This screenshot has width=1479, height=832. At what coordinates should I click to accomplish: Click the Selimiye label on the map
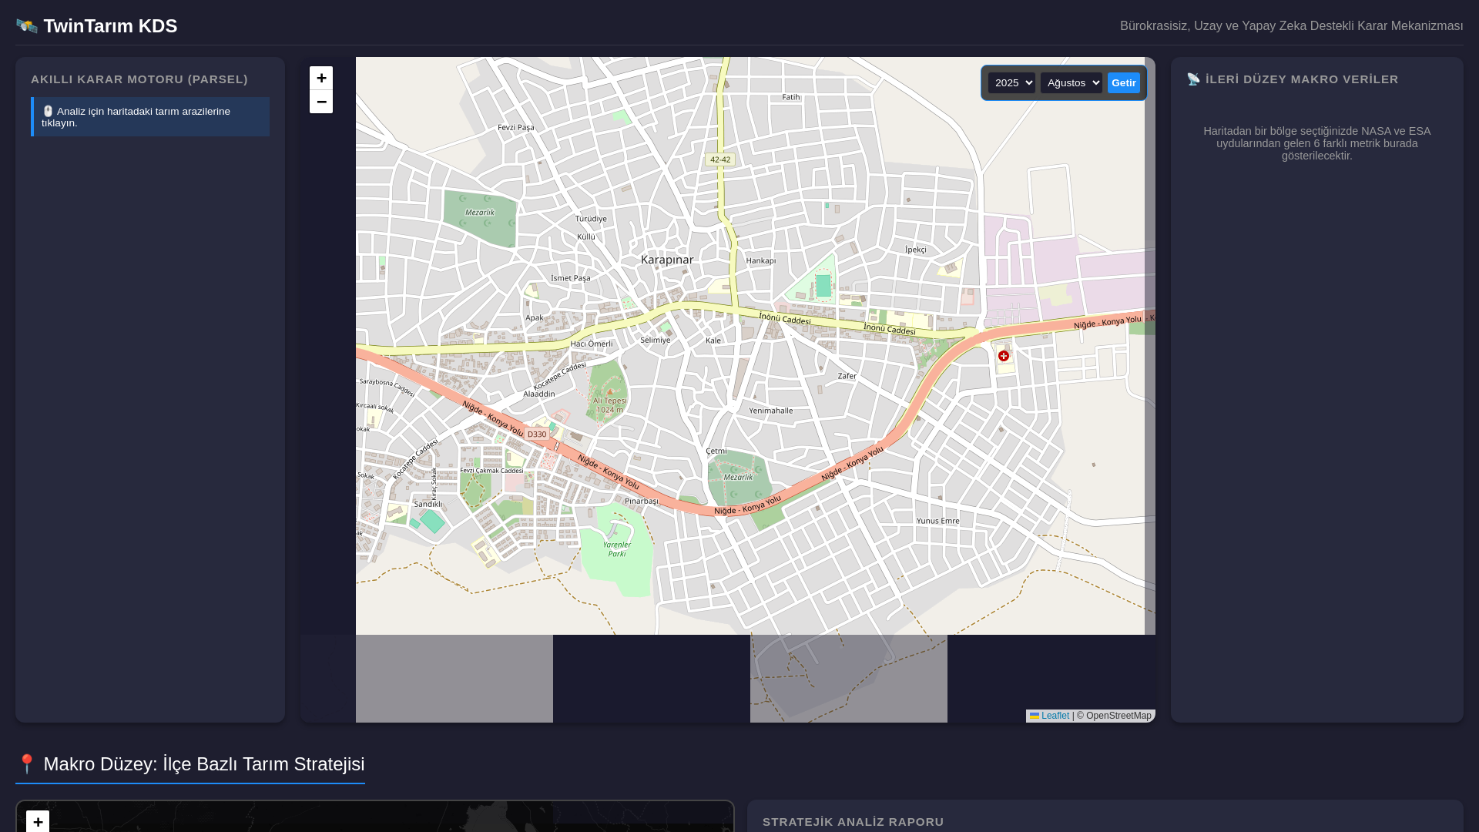pyautogui.click(x=656, y=340)
